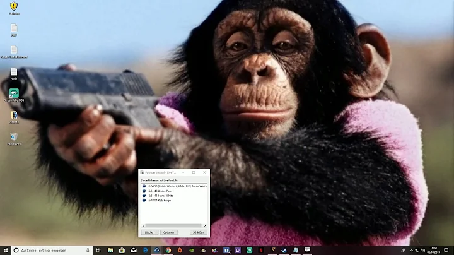Click the microphone icon in the search box
454x255 pixels.
[x=88, y=250]
